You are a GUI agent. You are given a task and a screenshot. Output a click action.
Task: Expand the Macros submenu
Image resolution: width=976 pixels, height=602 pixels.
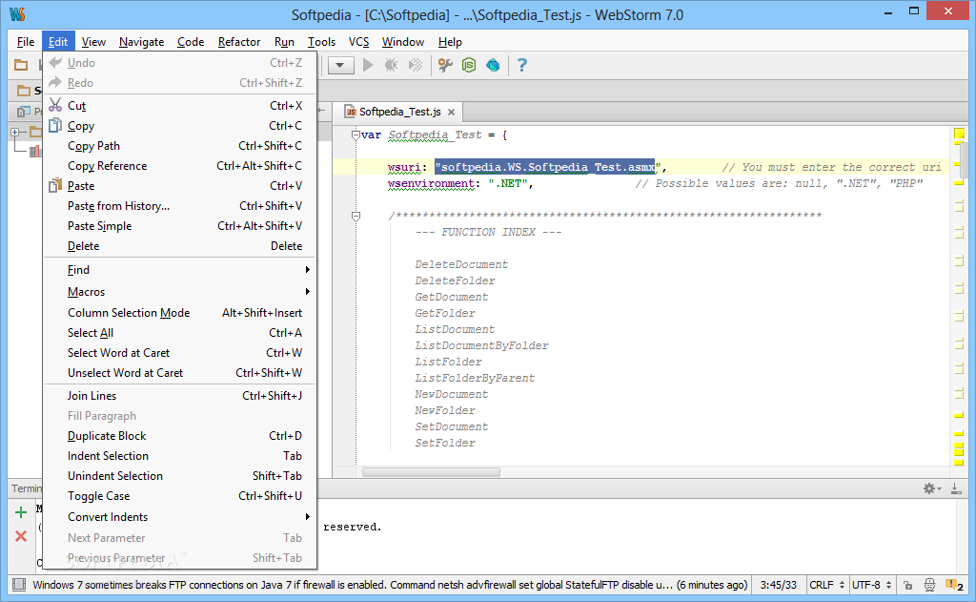click(180, 292)
